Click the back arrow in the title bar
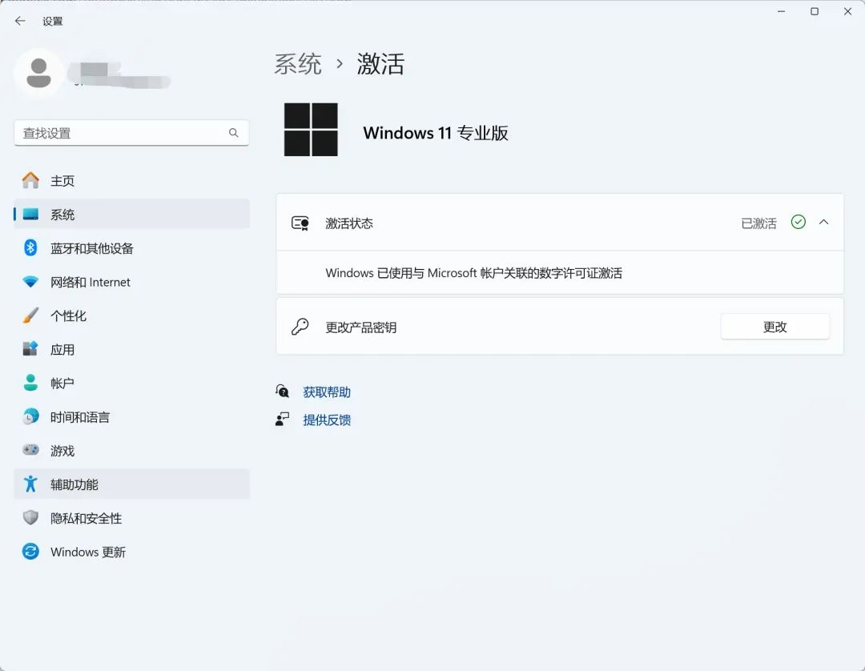This screenshot has width=865, height=671. pos(20,21)
